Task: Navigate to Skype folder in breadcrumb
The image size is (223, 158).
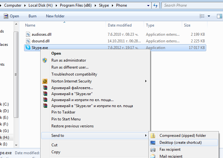Action: [x=104, y=5]
